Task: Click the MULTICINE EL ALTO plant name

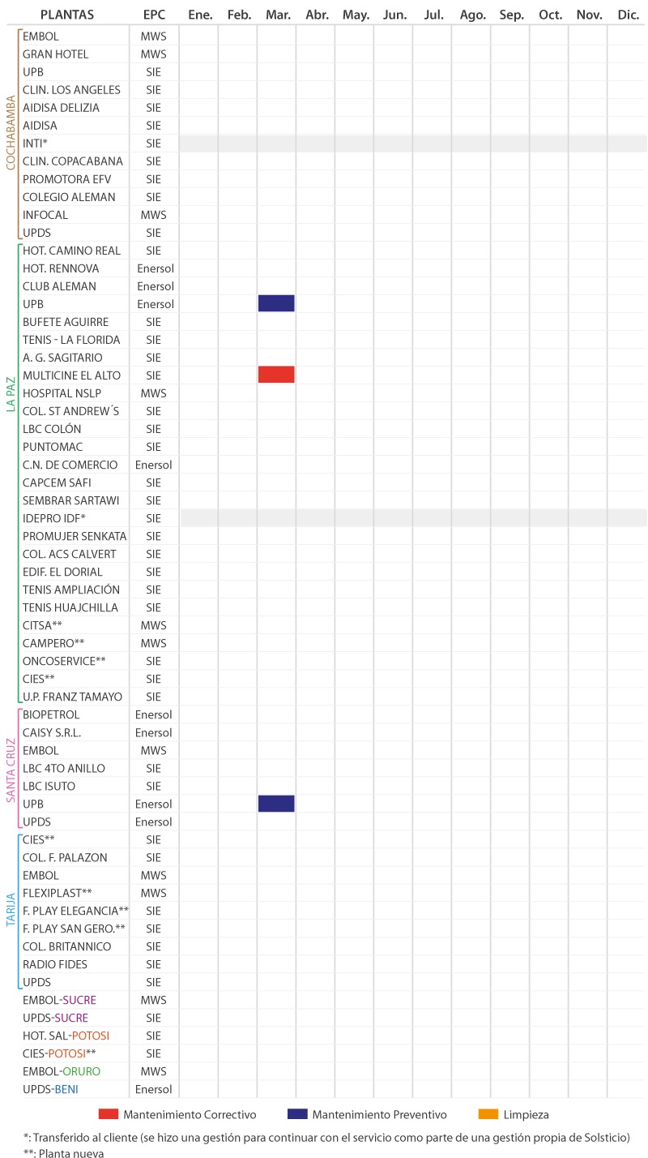Action: [71, 375]
